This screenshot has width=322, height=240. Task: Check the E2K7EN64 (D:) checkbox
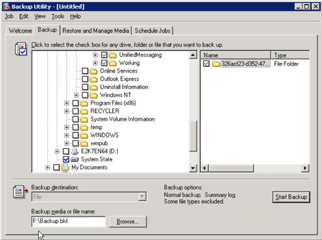pos(66,151)
